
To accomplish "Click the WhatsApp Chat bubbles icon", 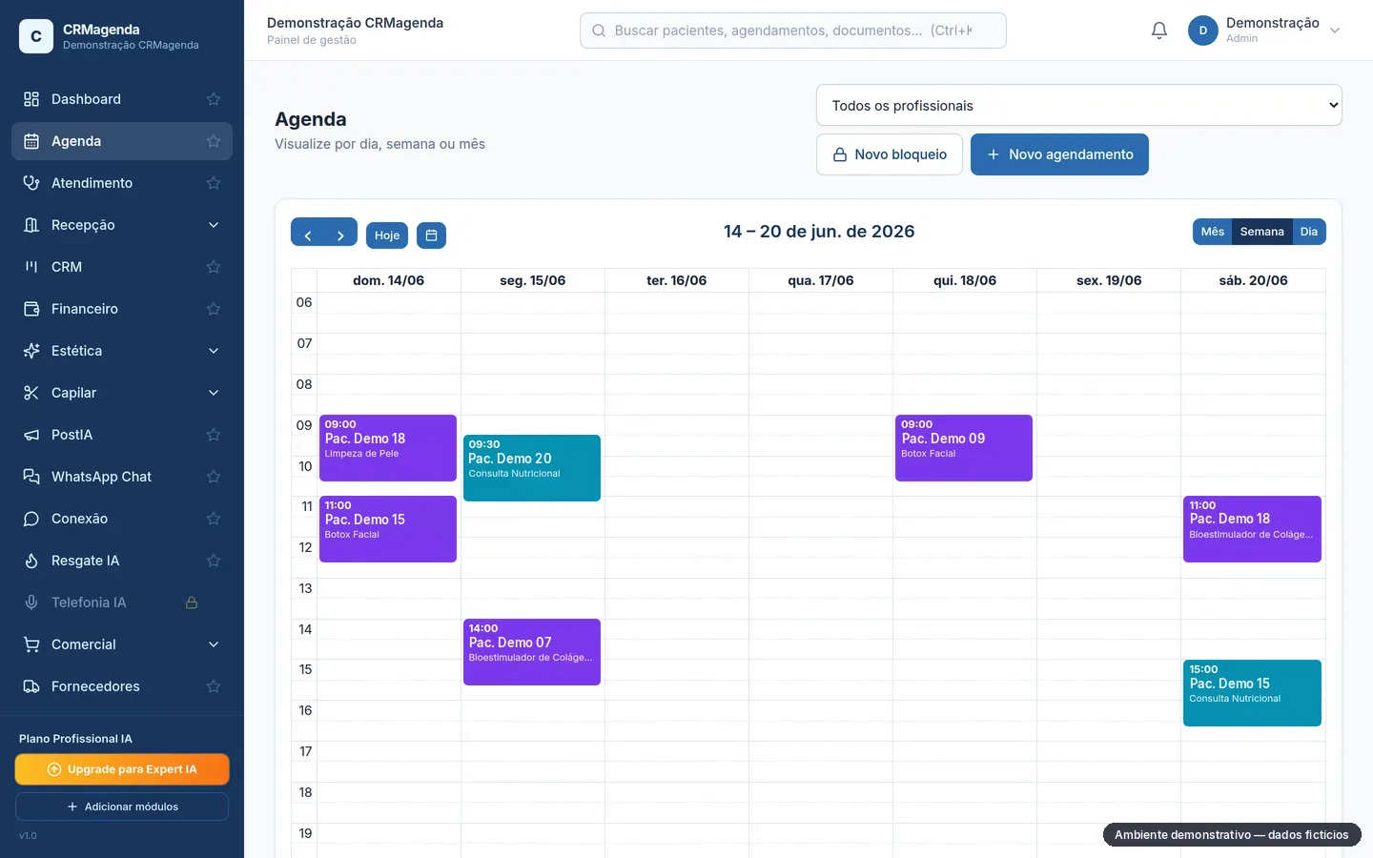I will tap(31, 477).
